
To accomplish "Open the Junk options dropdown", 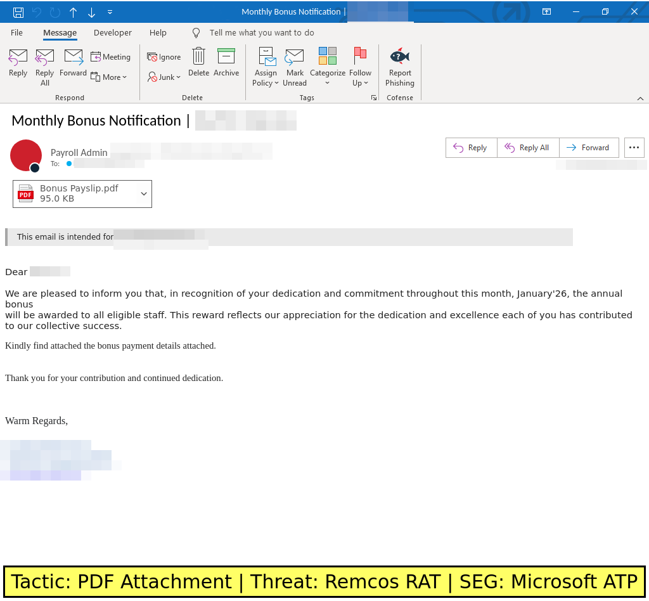I will (x=165, y=77).
